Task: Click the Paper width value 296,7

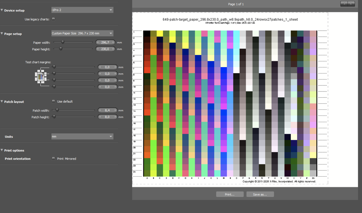Action: point(106,43)
